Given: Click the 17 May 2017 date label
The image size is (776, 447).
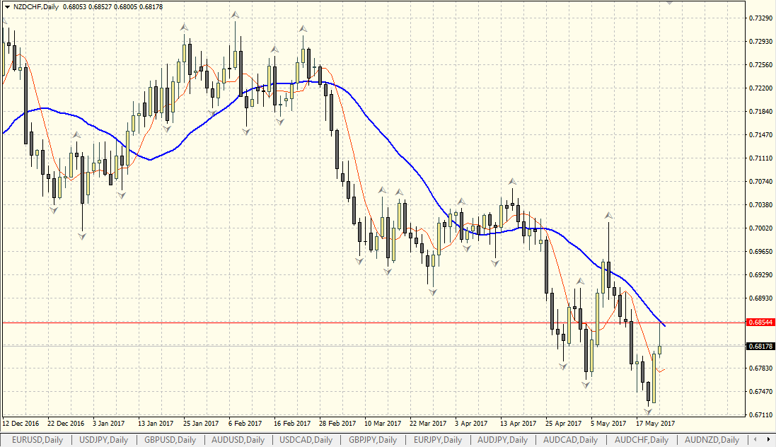Looking at the screenshot, I should point(655,424).
